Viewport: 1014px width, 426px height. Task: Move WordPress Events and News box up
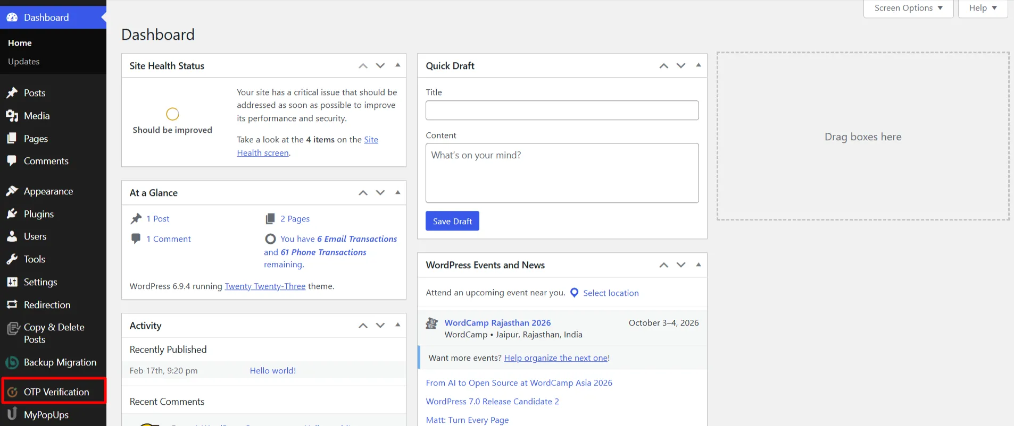pos(664,265)
